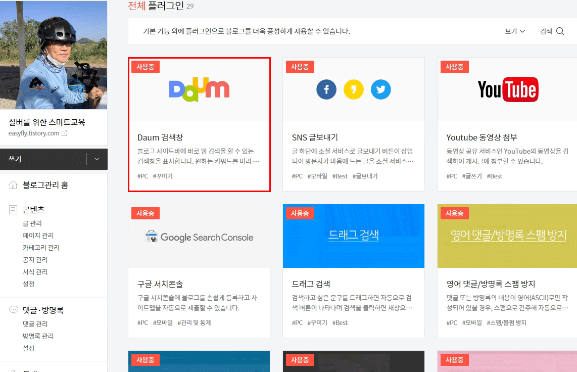Image resolution: width=577 pixels, height=372 pixels.
Task: Open 공지 관리 menu item
Action: 35,260
